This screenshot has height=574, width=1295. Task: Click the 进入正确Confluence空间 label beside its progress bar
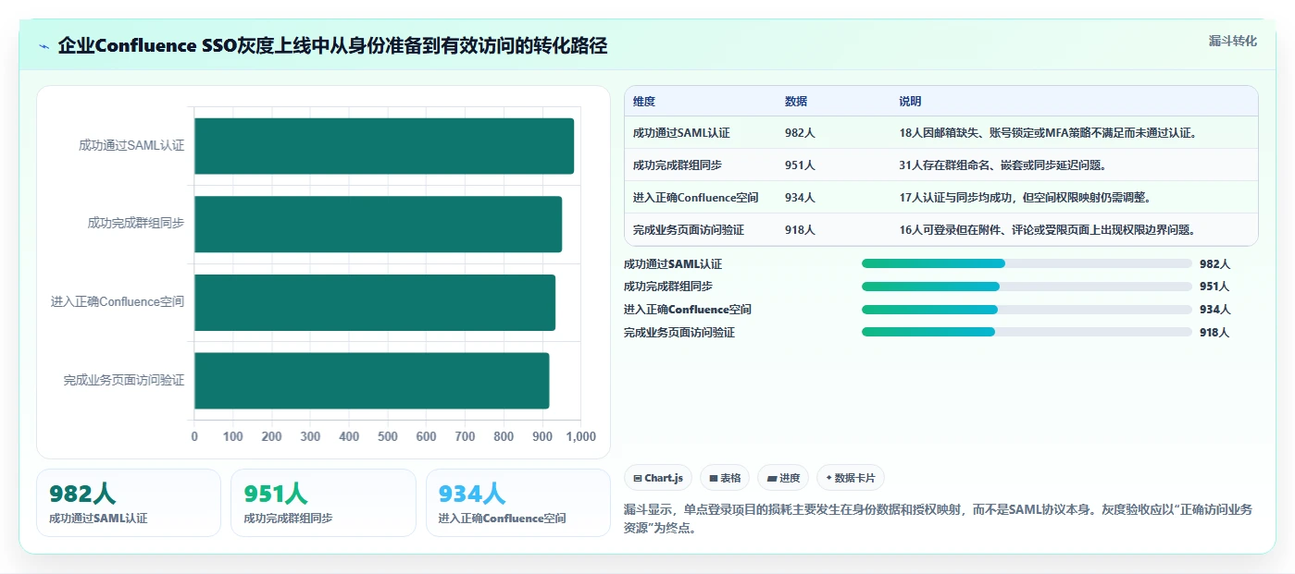[688, 310]
